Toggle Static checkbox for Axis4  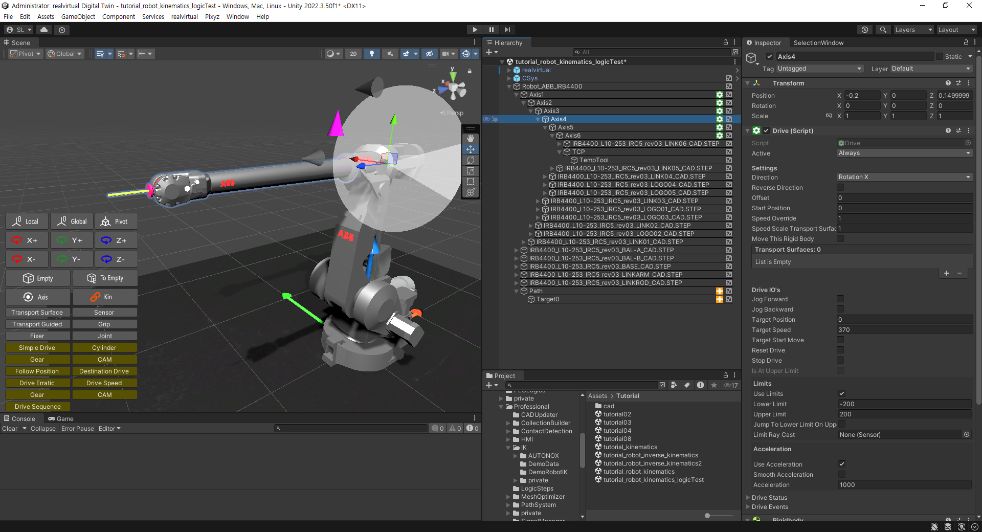pyautogui.click(x=940, y=57)
